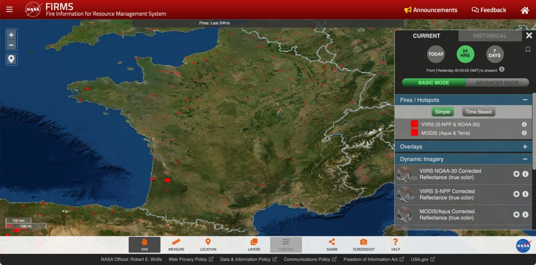
Task: Show info for VIIRS S-NPP Reflectance
Action: coord(525,194)
